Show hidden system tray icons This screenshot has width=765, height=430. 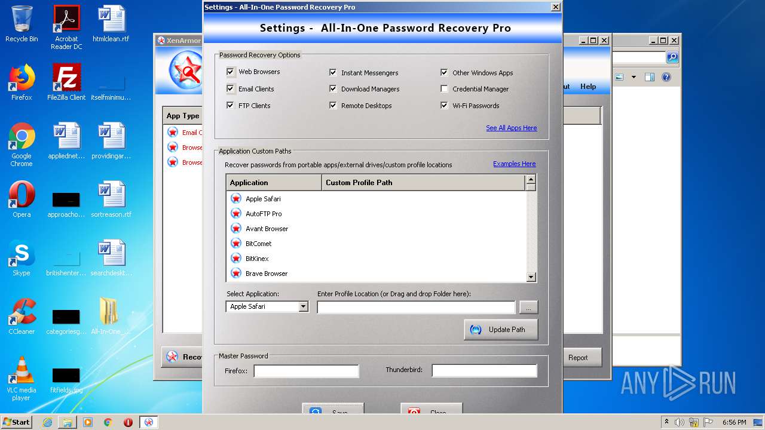click(666, 422)
